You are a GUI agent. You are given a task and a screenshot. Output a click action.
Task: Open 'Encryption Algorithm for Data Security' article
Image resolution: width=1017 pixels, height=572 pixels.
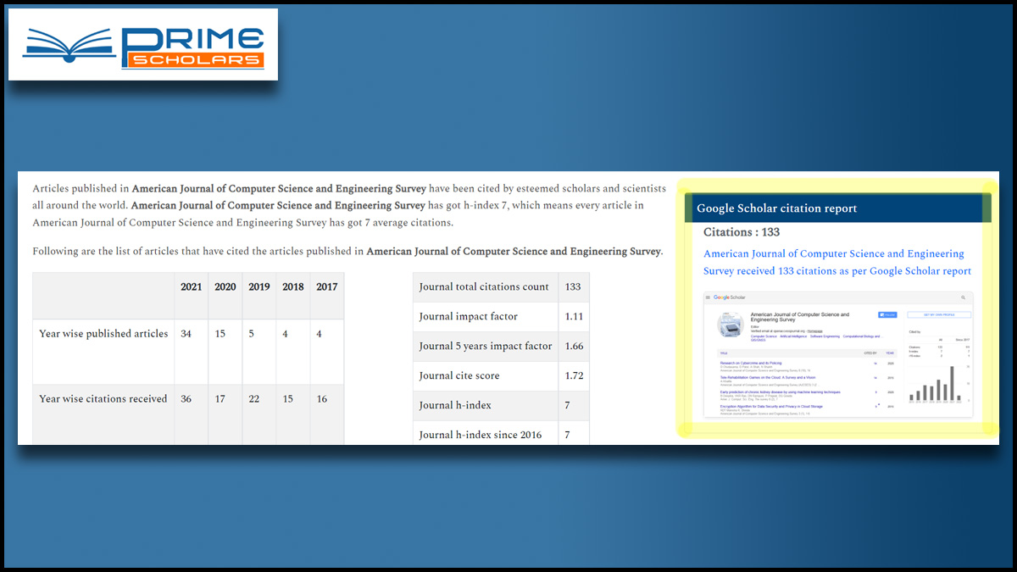[x=775, y=407]
